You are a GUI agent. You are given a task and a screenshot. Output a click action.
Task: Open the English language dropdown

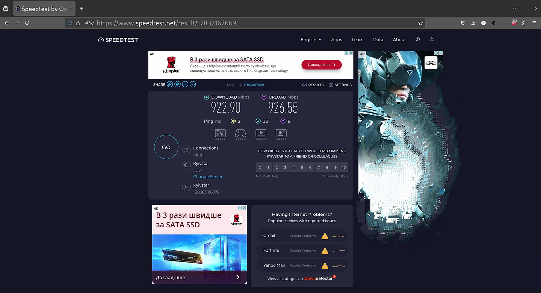coord(311,39)
